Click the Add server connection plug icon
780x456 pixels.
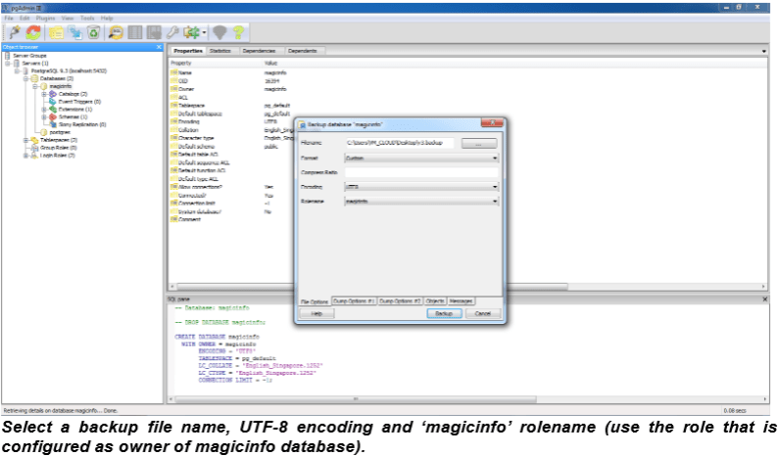pyautogui.click(x=15, y=33)
